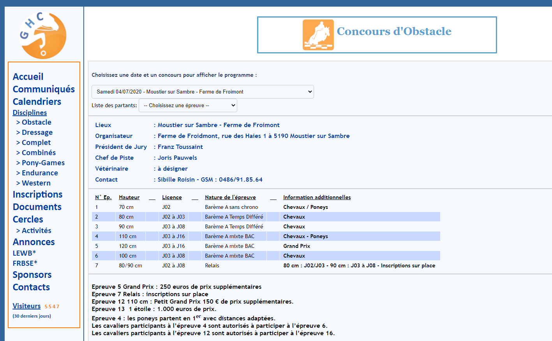Go to Accueil page
552x341 pixels.
[x=28, y=77]
